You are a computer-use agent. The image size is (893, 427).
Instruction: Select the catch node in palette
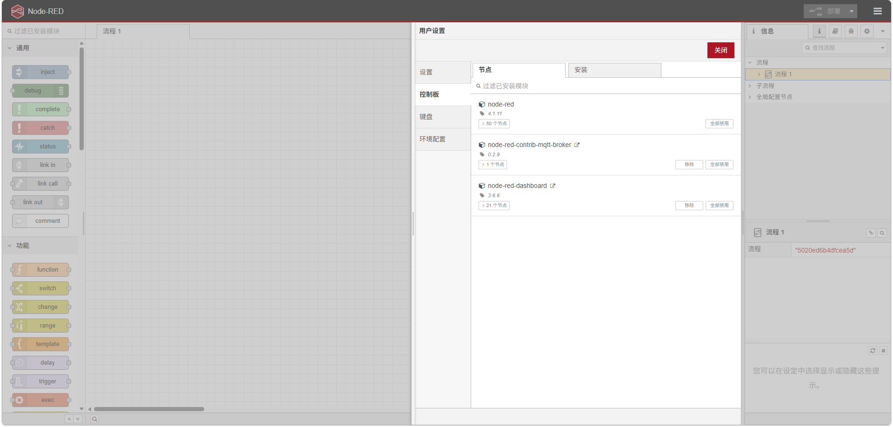[40, 128]
